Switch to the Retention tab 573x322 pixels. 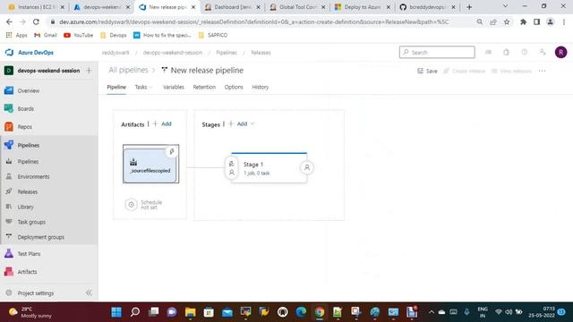click(204, 88)
